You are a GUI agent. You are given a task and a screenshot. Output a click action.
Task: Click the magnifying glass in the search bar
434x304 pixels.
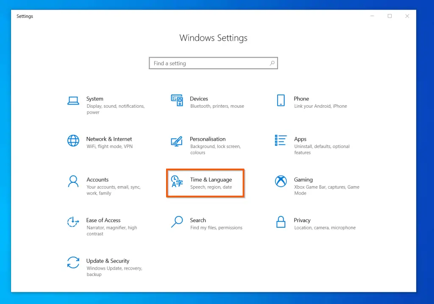272,63
